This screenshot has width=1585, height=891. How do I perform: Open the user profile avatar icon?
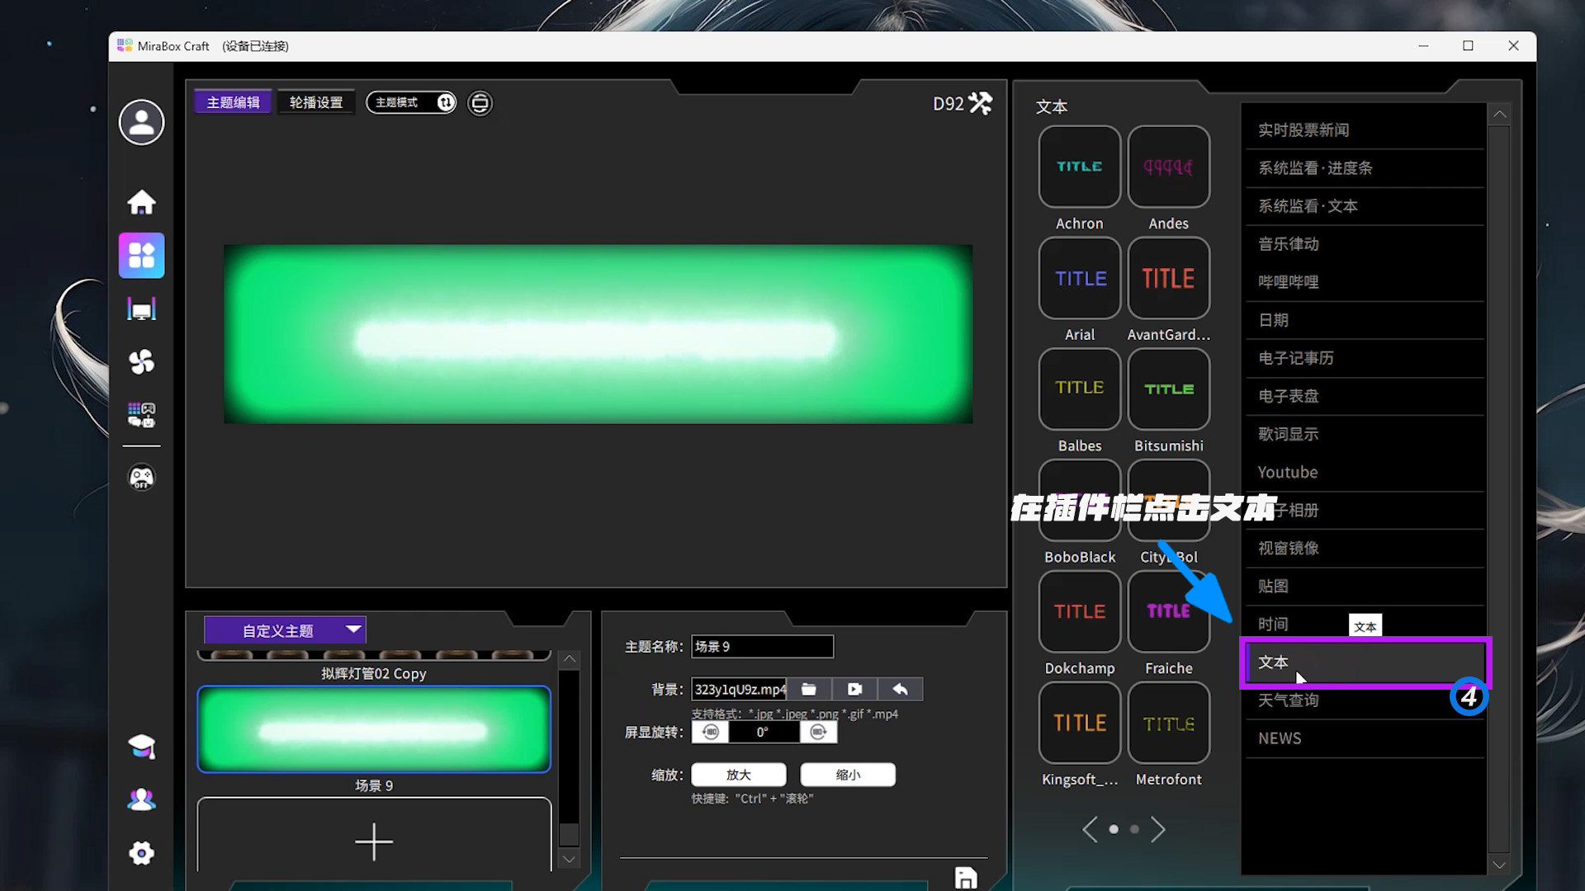pyautogui.click(x=141, y=122)
